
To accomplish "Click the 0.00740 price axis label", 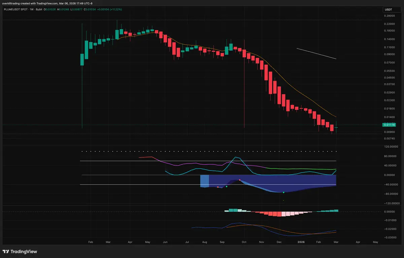I will (390, 139).
